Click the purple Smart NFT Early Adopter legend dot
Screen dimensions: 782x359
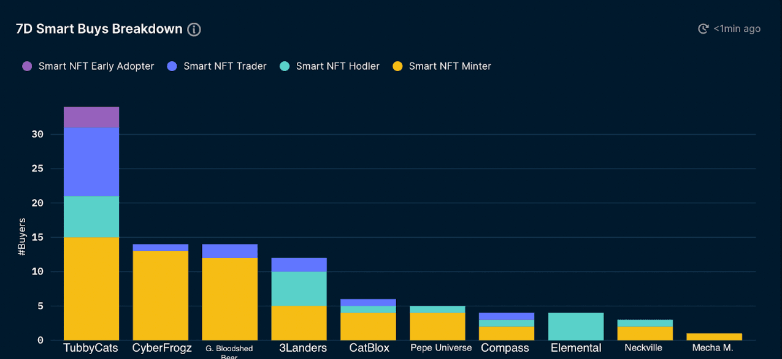click(26, 66)
